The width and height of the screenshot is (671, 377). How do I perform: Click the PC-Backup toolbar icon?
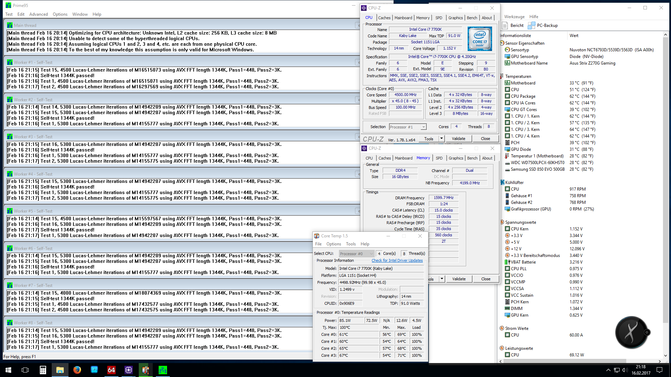(531, 25)
